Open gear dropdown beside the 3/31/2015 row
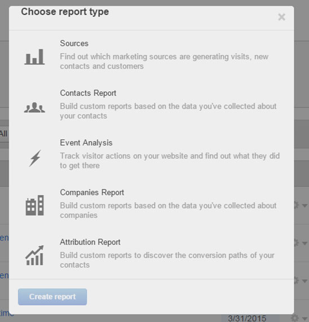The height and width of the screenshot is (322, 309). tap(300, 318)
